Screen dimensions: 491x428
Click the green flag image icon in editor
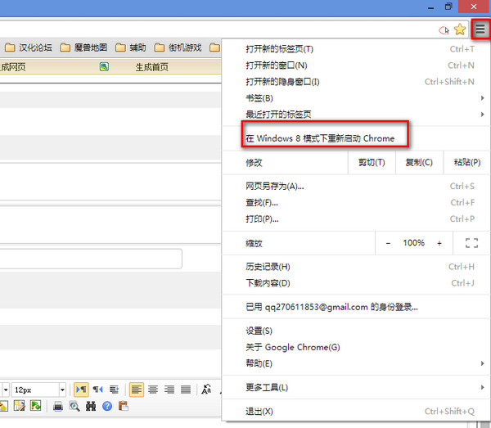pos(35,406)
